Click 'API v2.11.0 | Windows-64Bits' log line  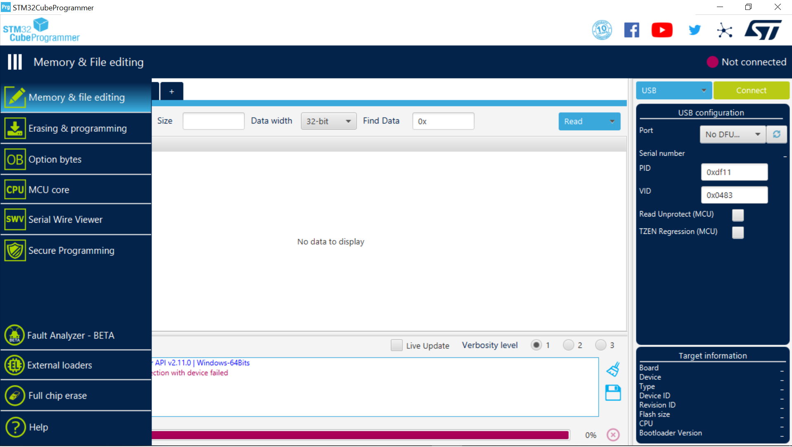(x=202, y=363)
